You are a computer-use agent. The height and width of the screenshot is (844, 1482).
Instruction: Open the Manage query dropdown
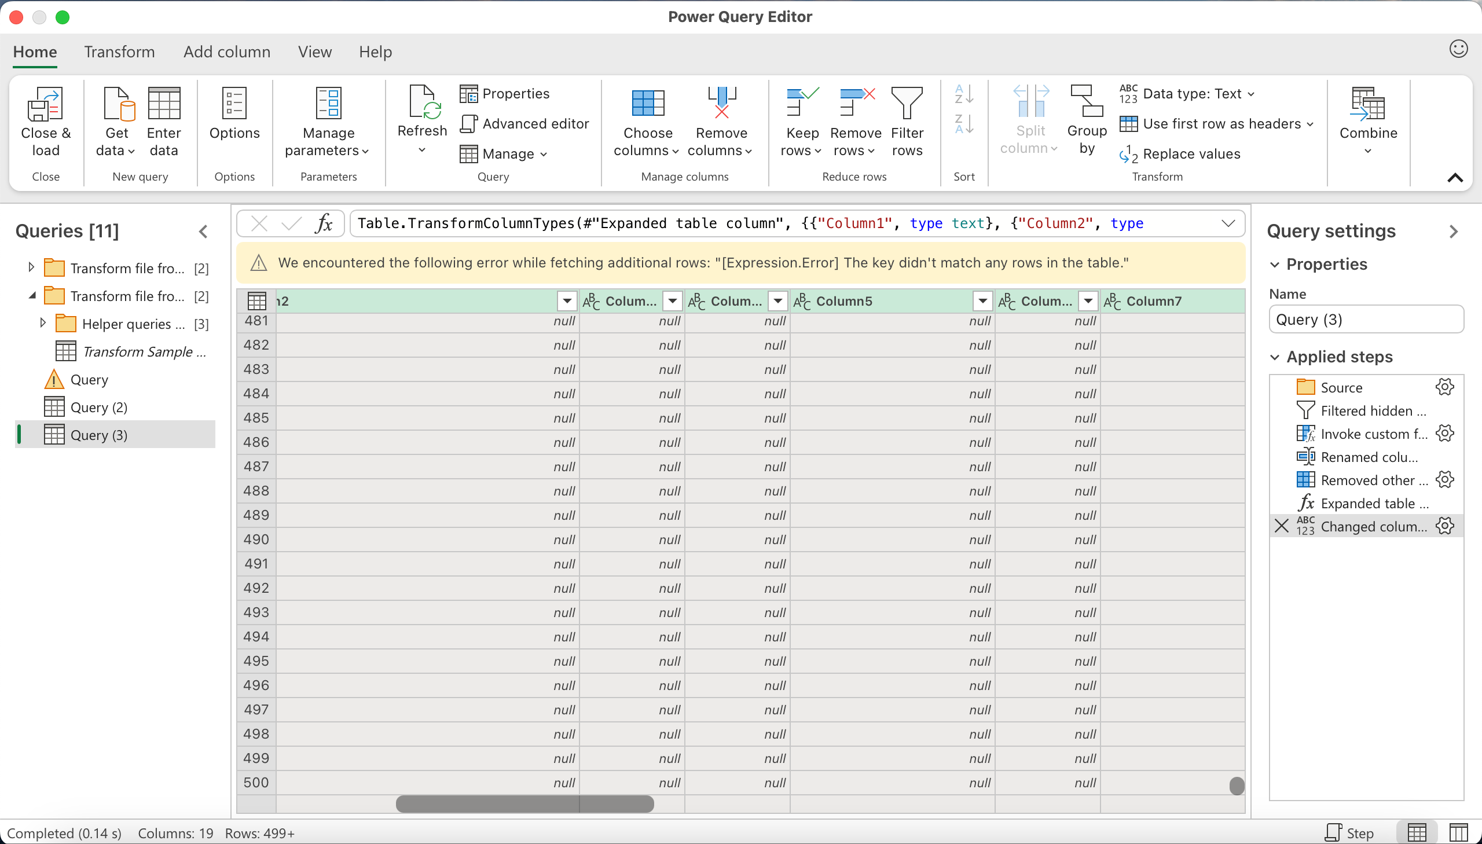pyautogui.click(x=502, y=153)
